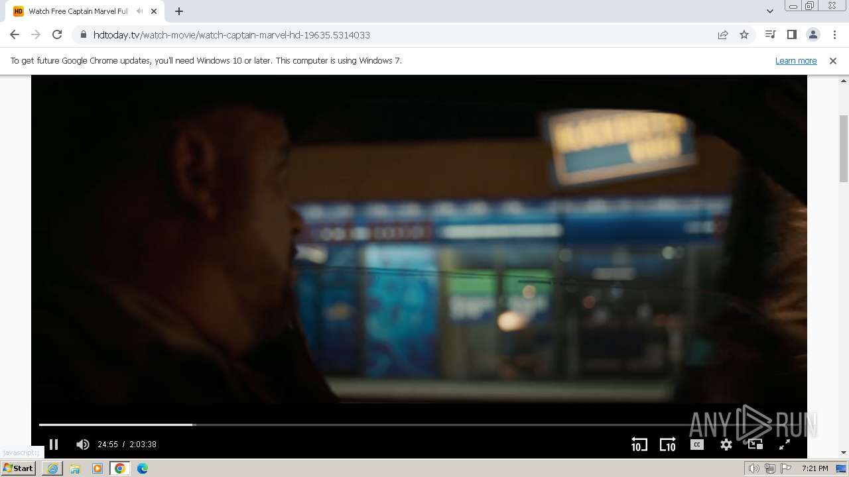
Task: Mute the video player volume
Action: pyautogui.click(x=83, y=445)
